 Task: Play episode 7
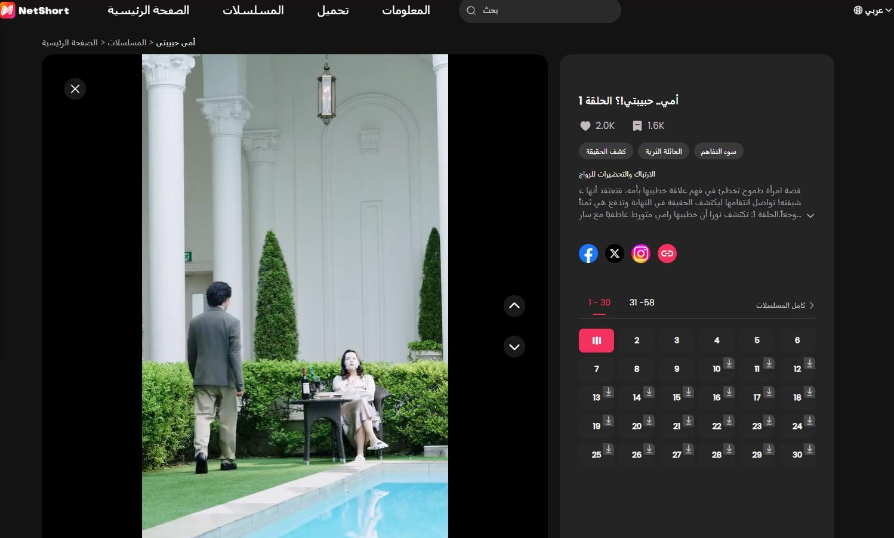(596, 369)
